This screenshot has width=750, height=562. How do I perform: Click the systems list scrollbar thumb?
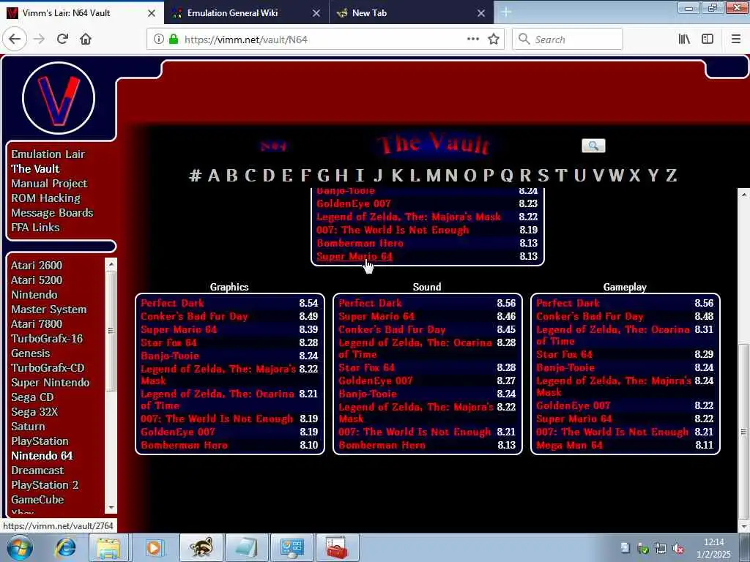coord(111,331)
